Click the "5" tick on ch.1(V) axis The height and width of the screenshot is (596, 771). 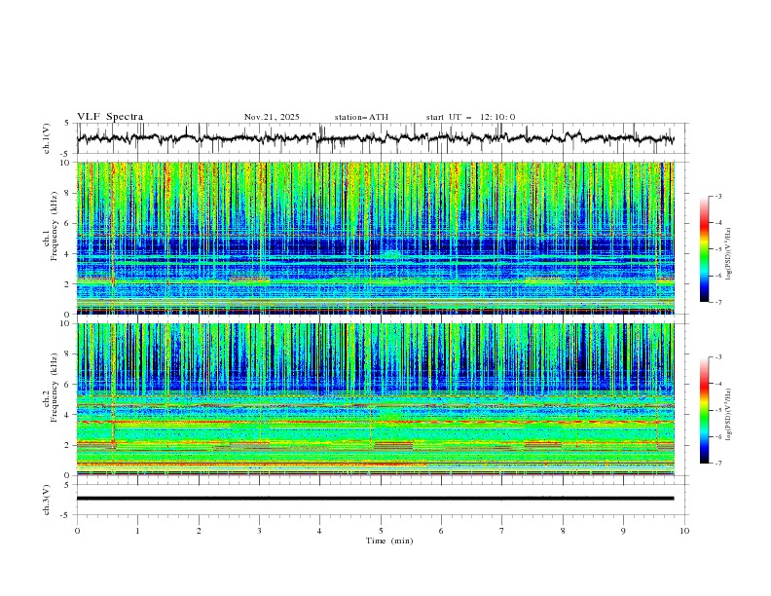click(67, 124)
